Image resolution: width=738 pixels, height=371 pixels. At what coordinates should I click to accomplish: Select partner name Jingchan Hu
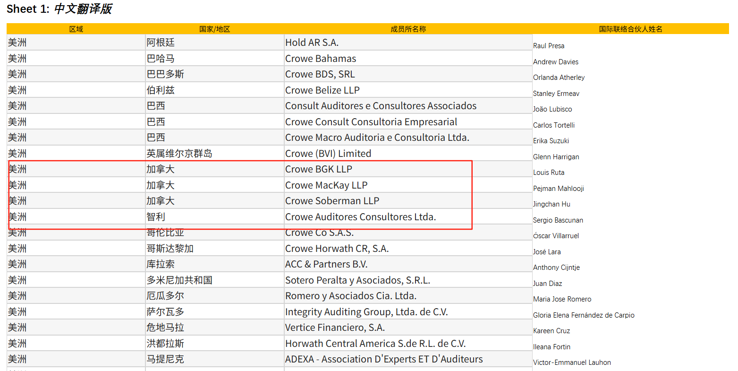click(551, 204)
